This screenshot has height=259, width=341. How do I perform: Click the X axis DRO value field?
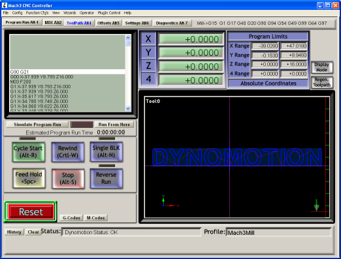click(191, 39)
